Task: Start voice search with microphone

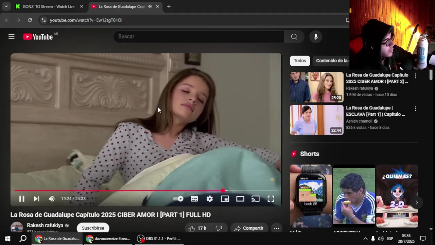Action: click(x=316, y=36)
